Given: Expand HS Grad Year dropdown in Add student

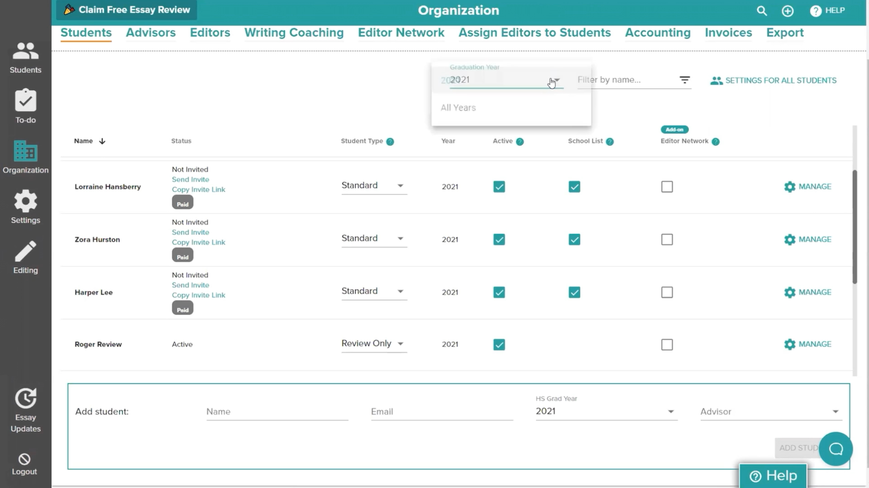Looking at the screenshot, I should point(670,411).
